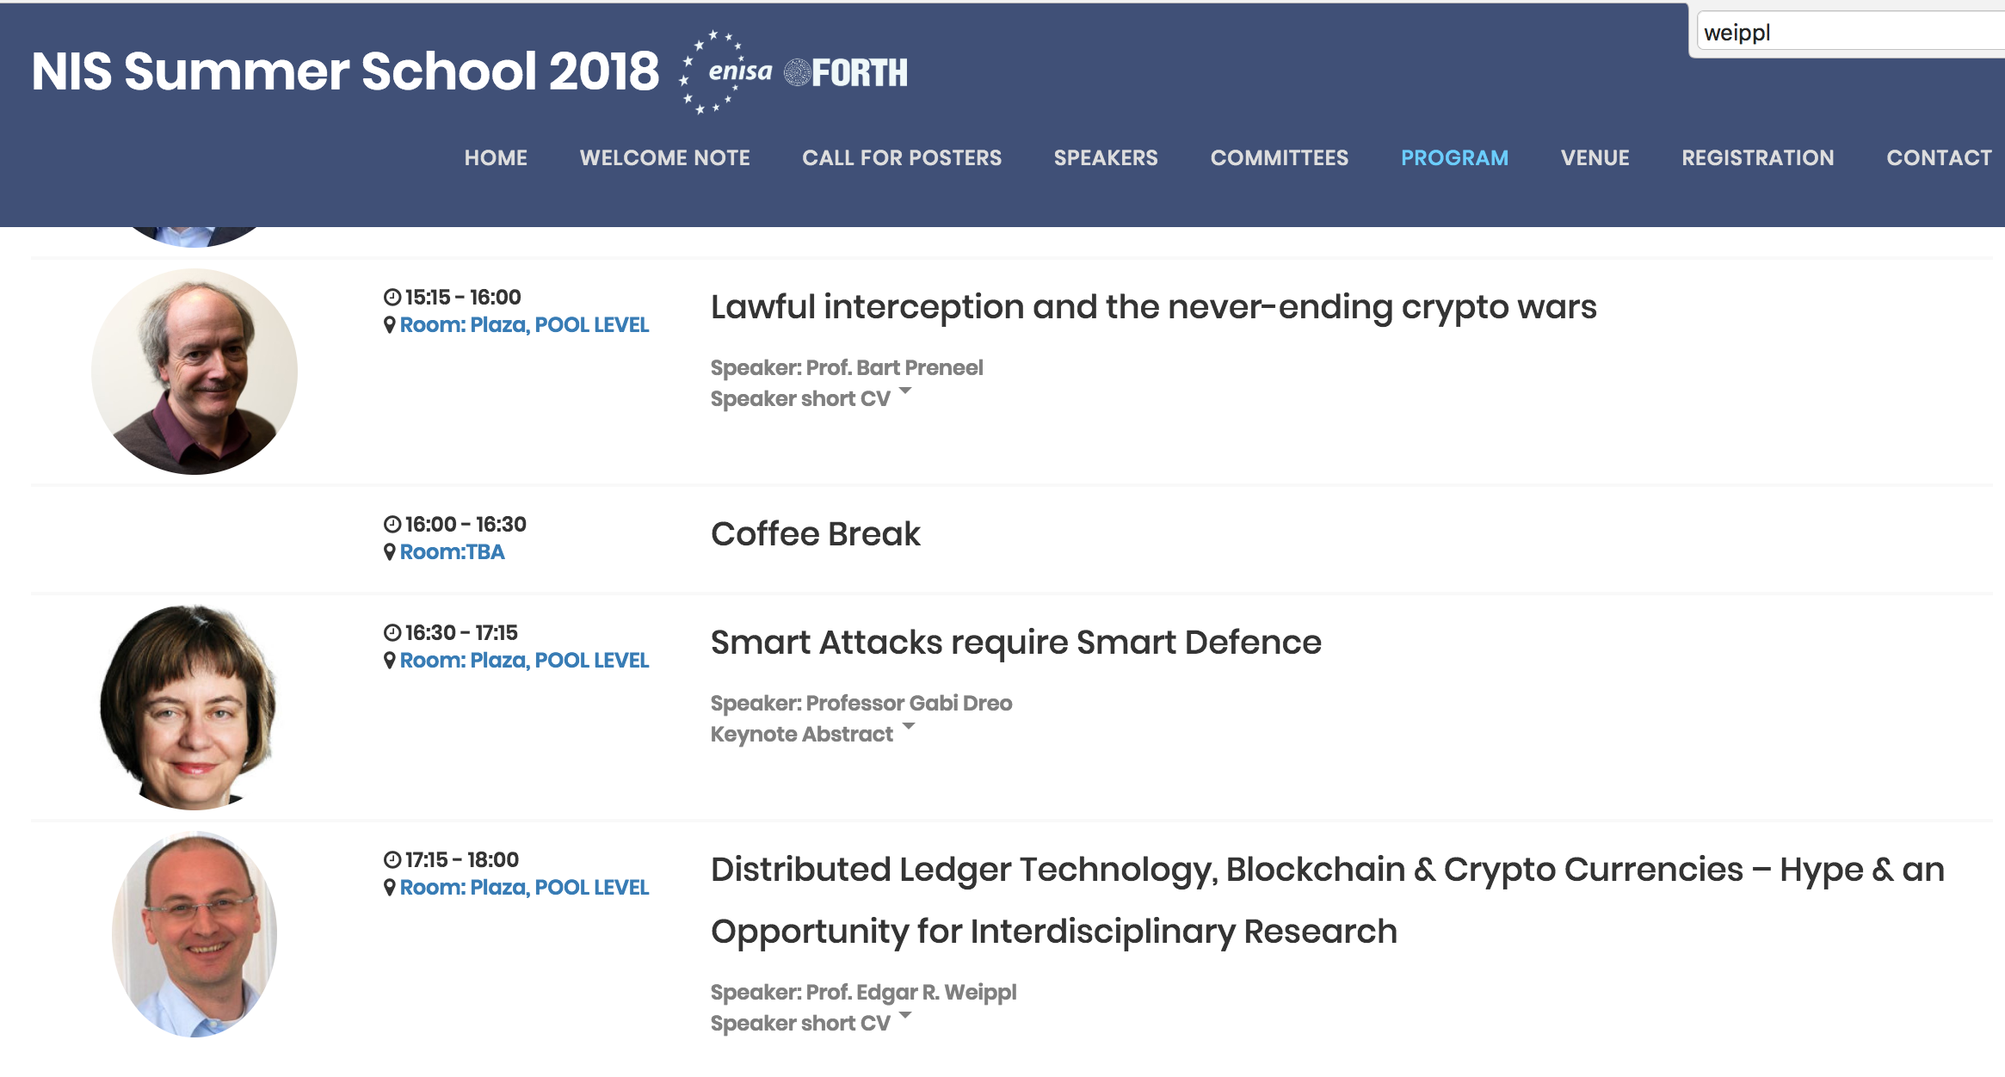2005x1077 pixels.
Task: Open Room: Plaza, POOL LEVEL link at 16:30
Action: click(524, 661)
